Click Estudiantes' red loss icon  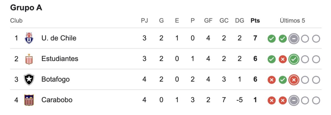[282, 59]
